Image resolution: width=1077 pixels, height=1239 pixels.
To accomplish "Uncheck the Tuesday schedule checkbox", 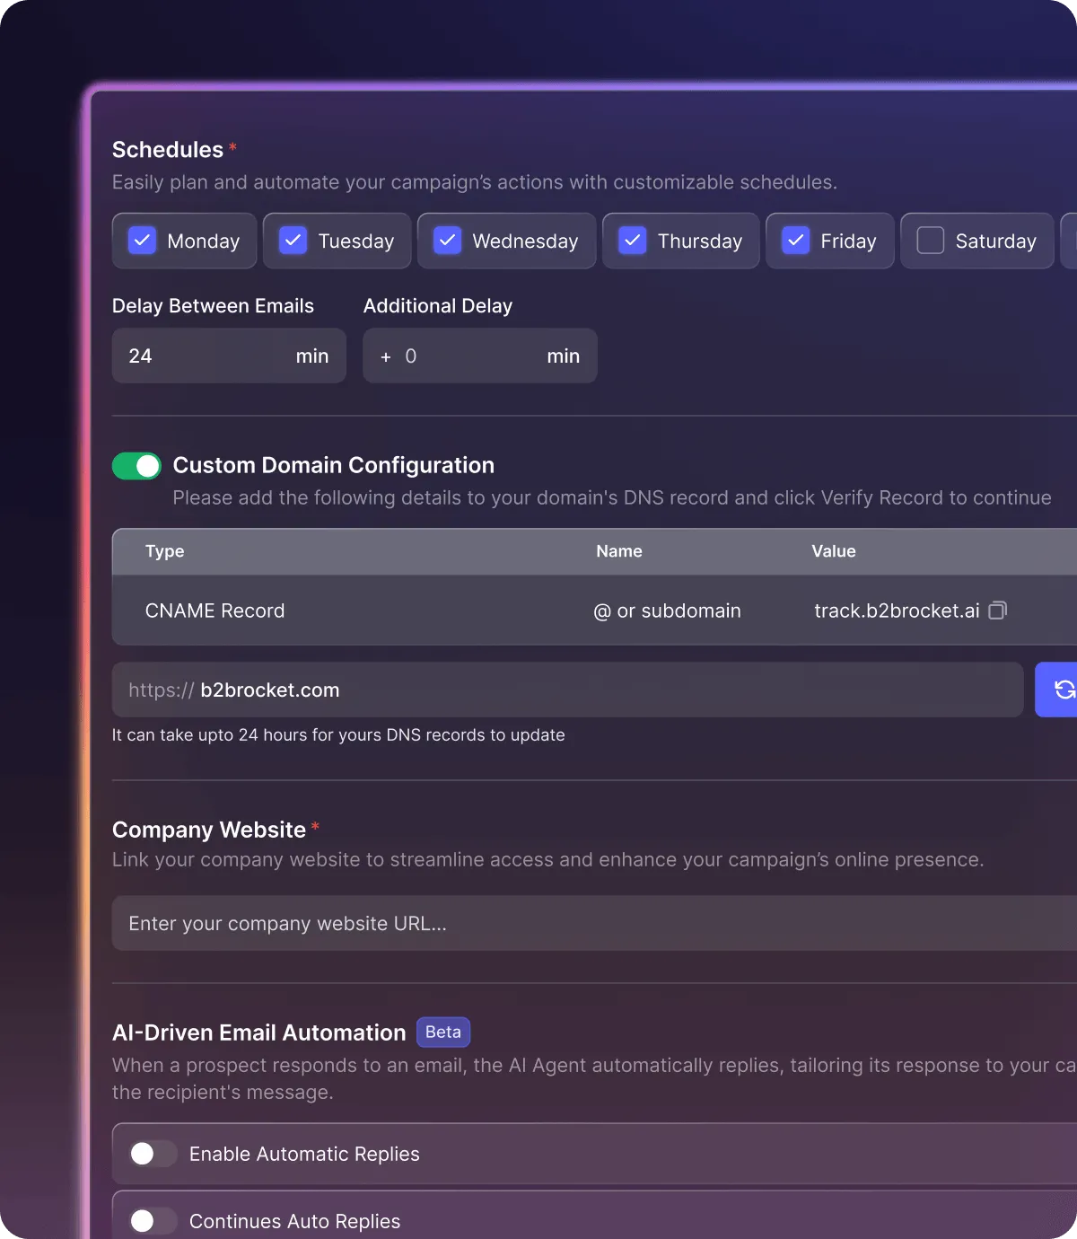I will click(x=293, y=240).
